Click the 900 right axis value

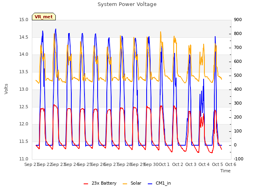tap(238, 20)
